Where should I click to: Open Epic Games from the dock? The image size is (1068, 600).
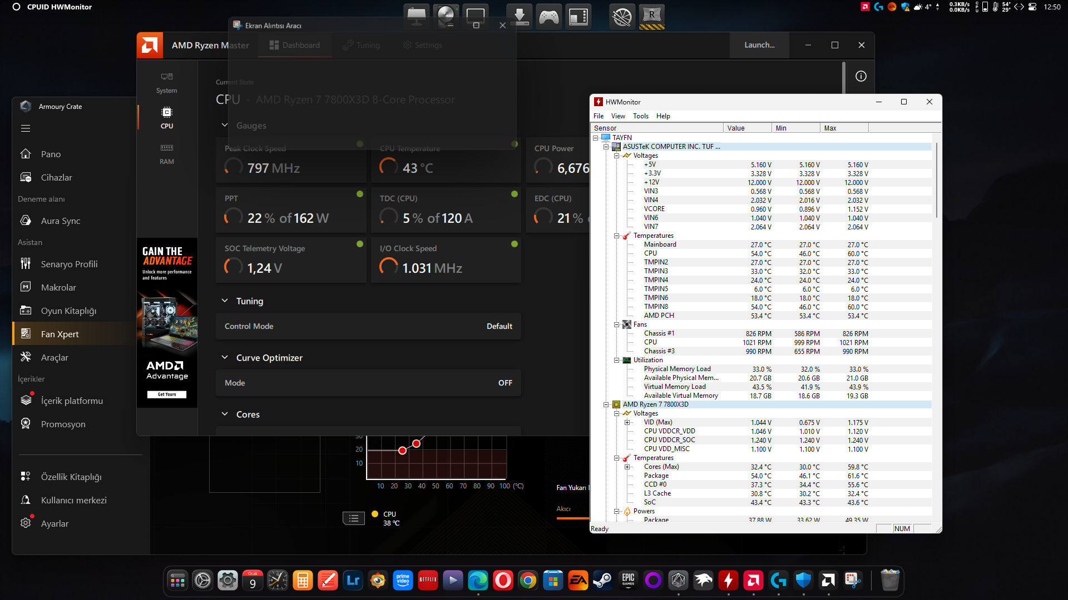point(628,581)
